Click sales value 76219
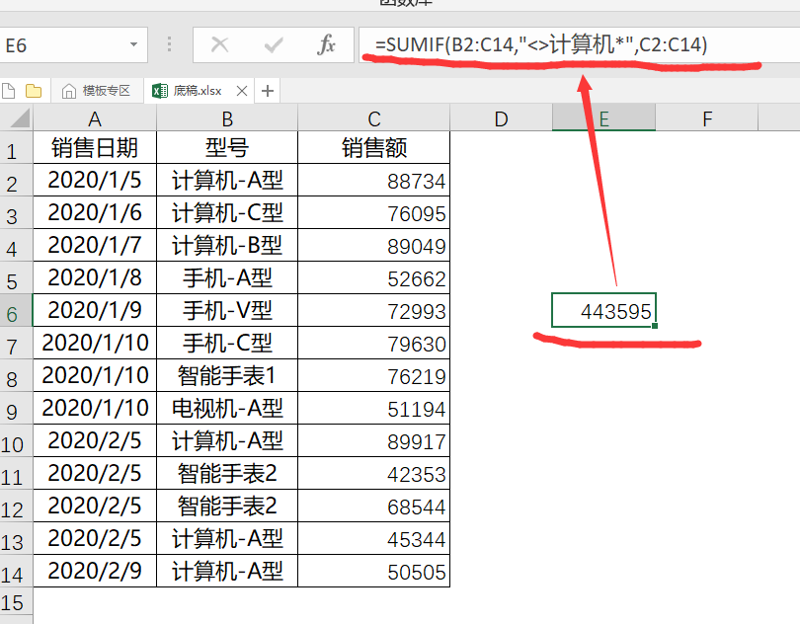The height and width of the screenshot is (624, 800). pos(374,375)
